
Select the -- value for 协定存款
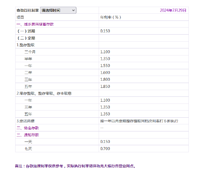102,128
